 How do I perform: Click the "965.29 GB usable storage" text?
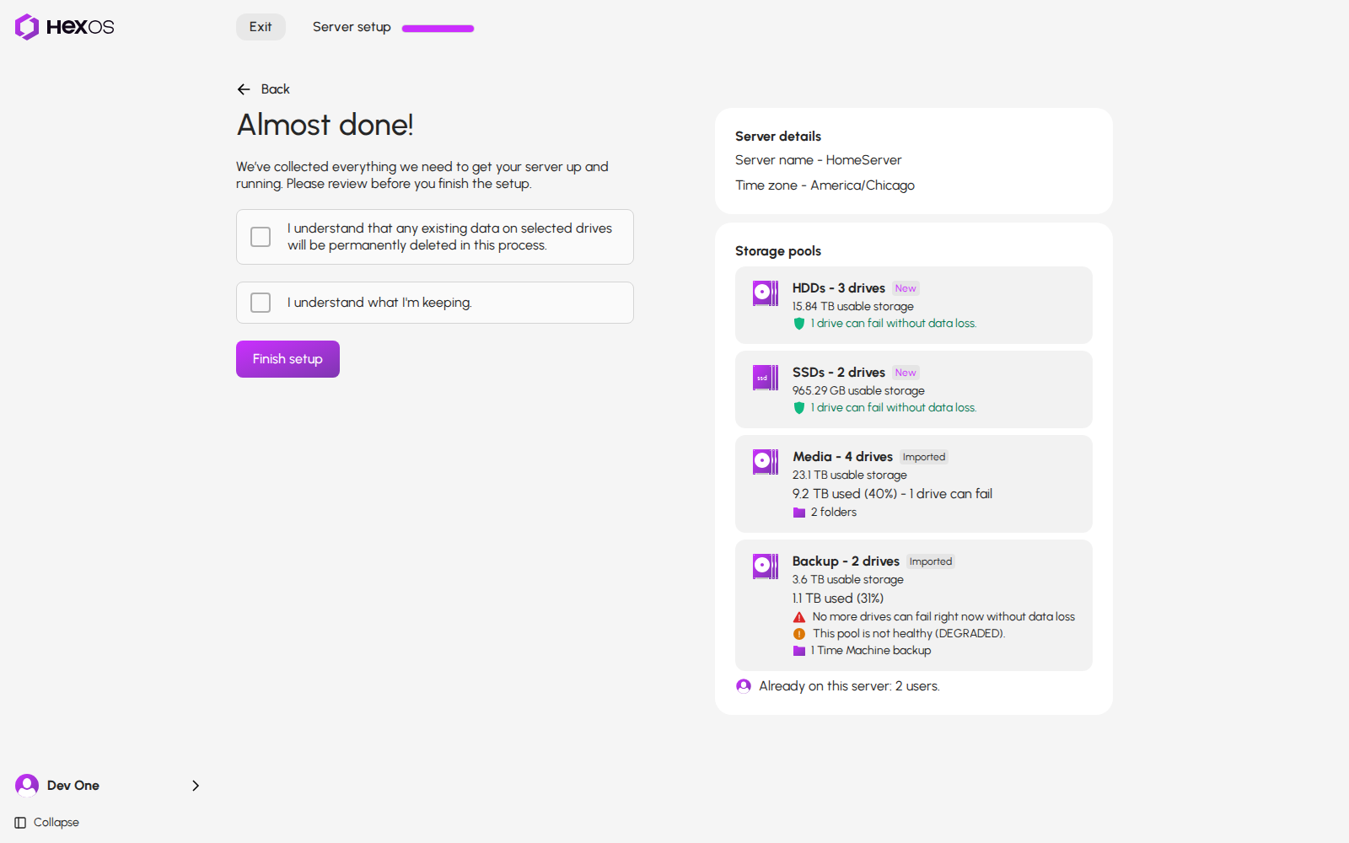coord(858,391)
